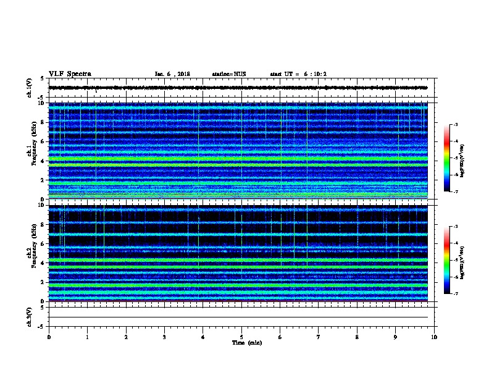Image resolution: width=489 pixels, height=378 pixels.
Task: Click the ch.1 color bar units label
Action: (462, 161)
